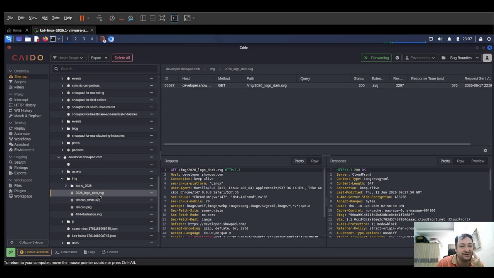Go to HTTP History
This screenshot has width=494, height=278.
25,105
